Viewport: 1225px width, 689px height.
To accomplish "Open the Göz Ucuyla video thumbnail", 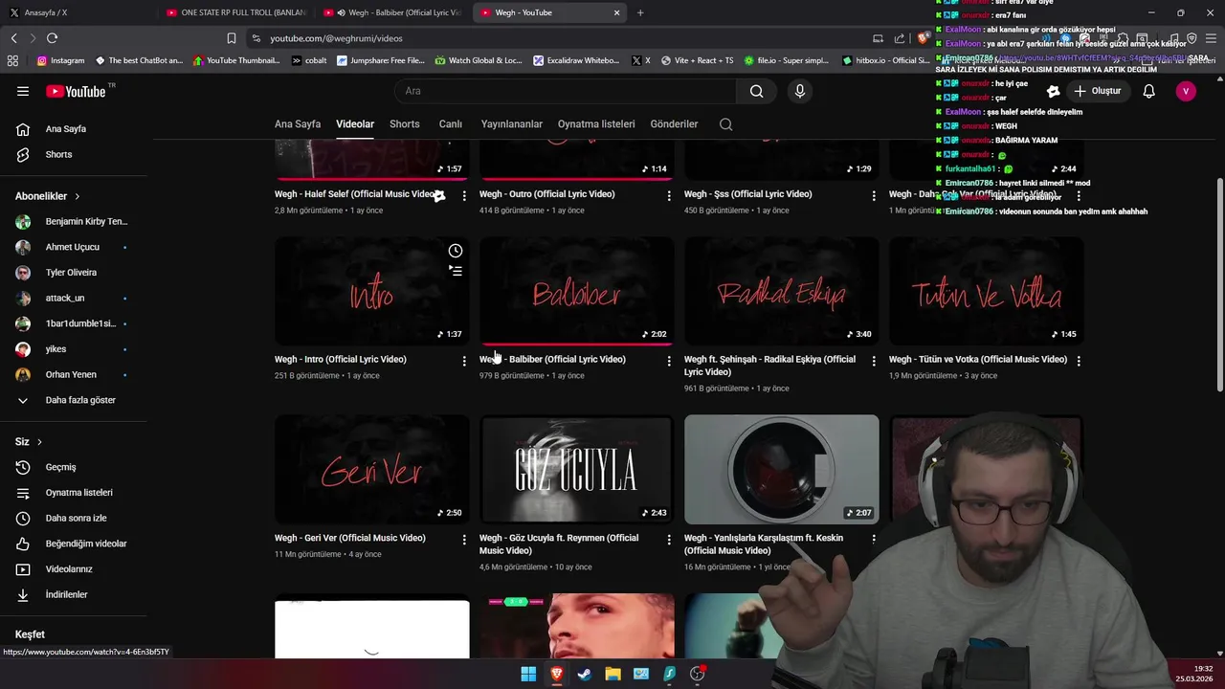I will tap(577, 469).
